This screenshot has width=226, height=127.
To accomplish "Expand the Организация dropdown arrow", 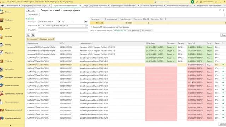I will (84, 26).
